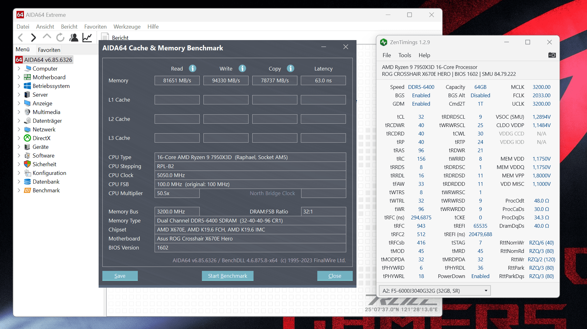Expand the Konfiguration tree node

[19, 173]
